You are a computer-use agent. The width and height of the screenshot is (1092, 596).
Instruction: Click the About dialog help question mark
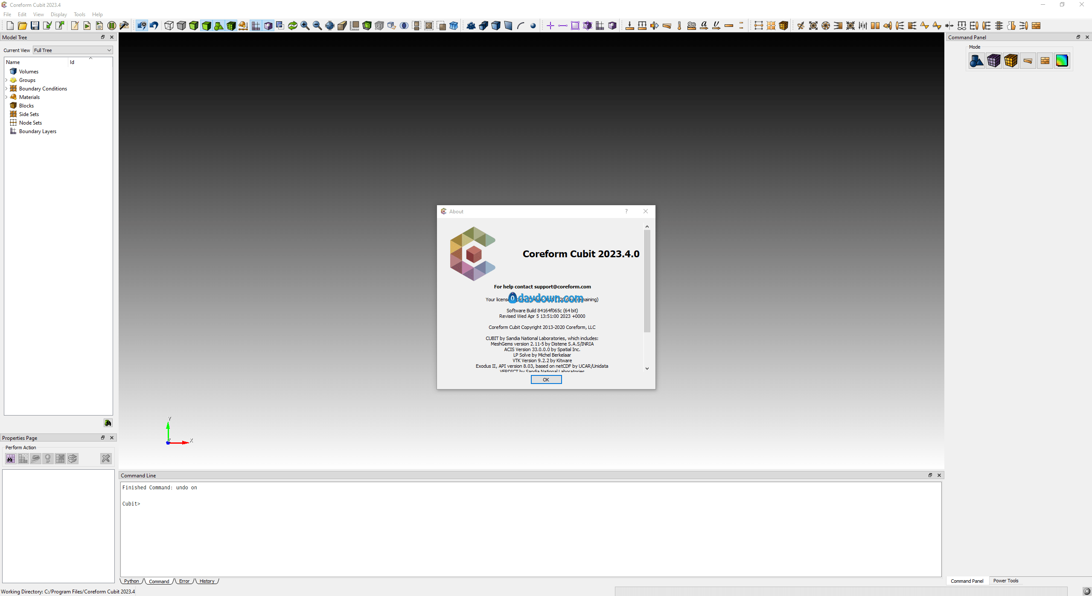[x=626, y=211]
